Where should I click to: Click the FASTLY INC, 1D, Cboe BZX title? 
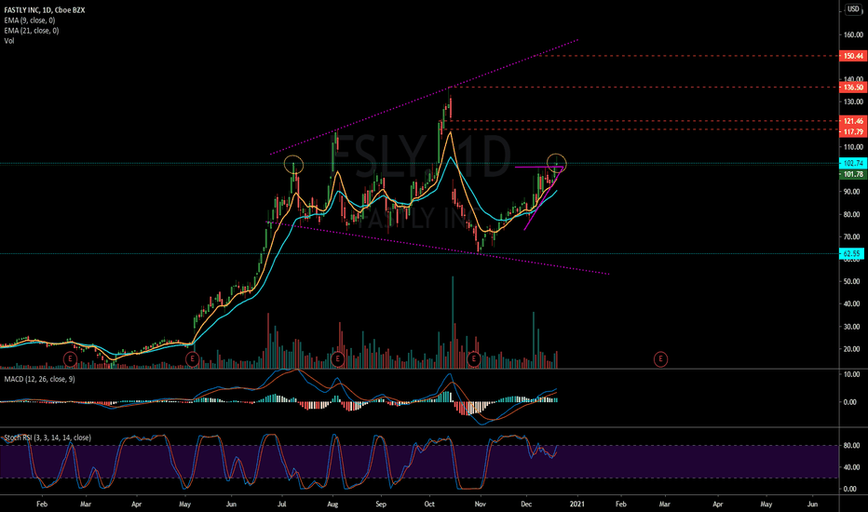45,10
